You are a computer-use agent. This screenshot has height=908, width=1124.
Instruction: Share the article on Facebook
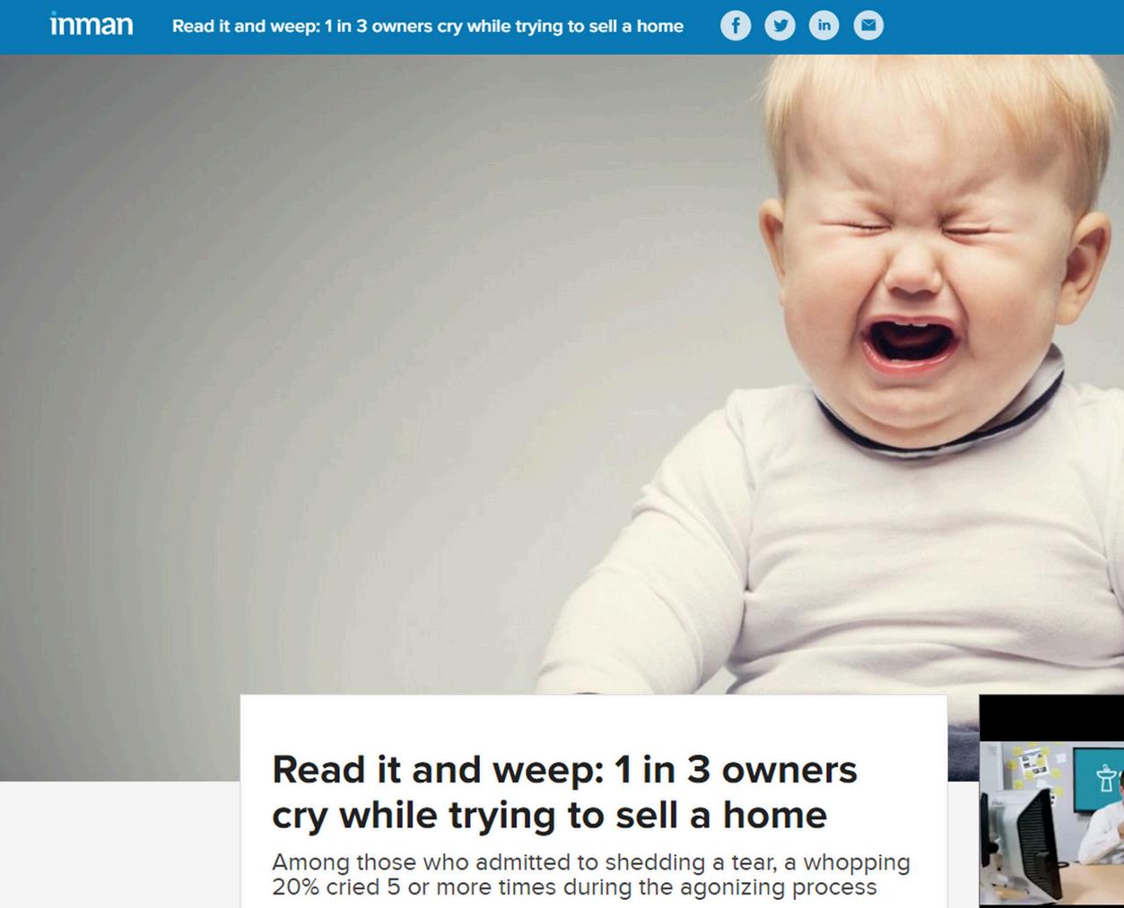pyautogui.click(x=736, y=26)
